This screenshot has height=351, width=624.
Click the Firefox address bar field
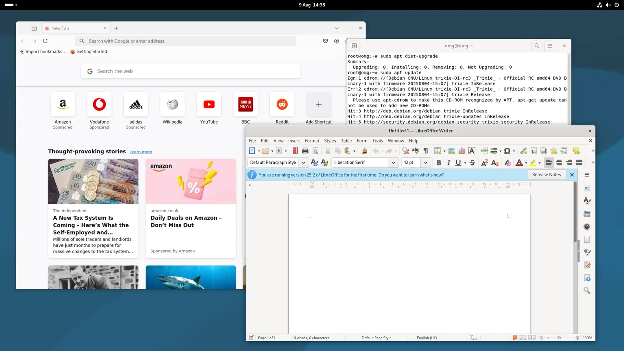click(188, 41)
